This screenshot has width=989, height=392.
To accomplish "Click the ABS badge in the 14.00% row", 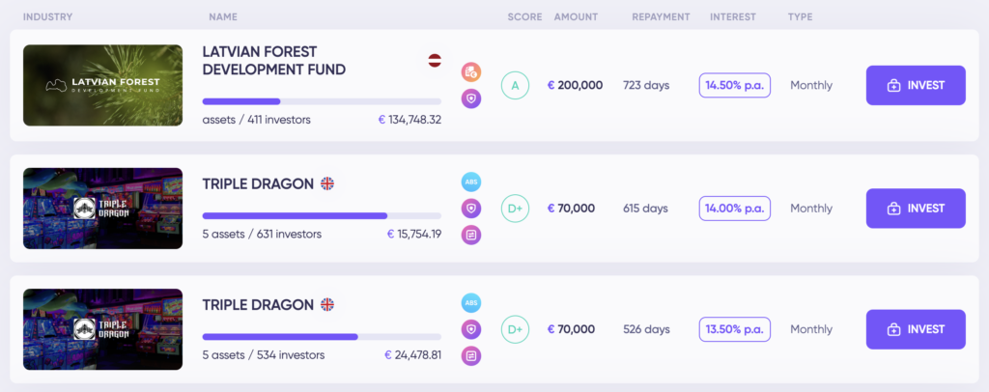I will (471, 182).
